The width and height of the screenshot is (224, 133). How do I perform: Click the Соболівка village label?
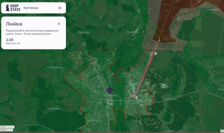54,108
